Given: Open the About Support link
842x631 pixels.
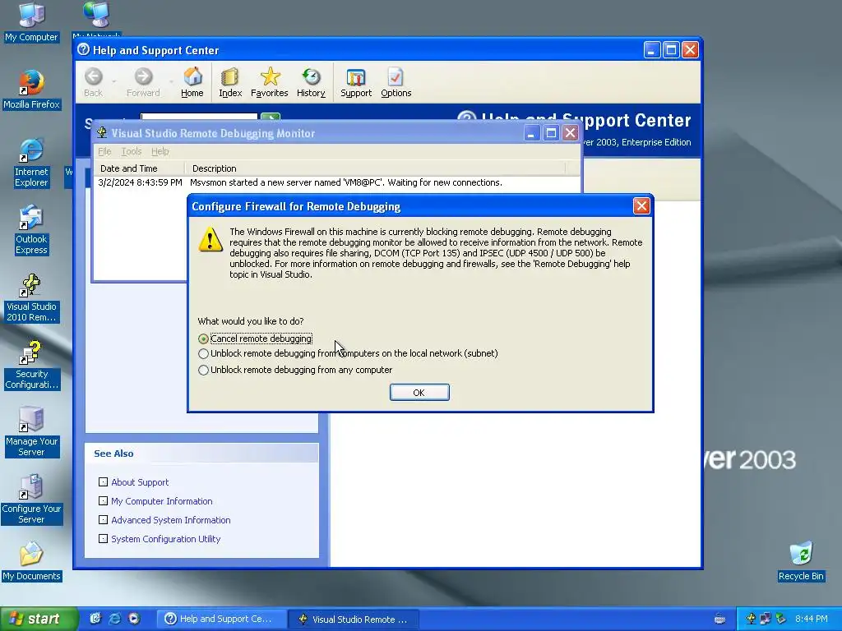Looking at the screenshot, I should click(x=140, y=482).
